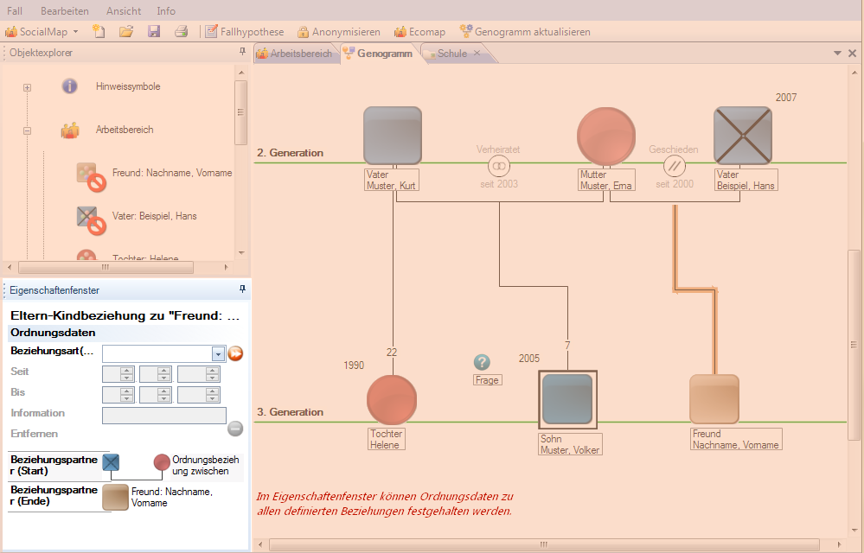Click the New document toolbar icon
This screenshot has height=553, width=864.
99,31
